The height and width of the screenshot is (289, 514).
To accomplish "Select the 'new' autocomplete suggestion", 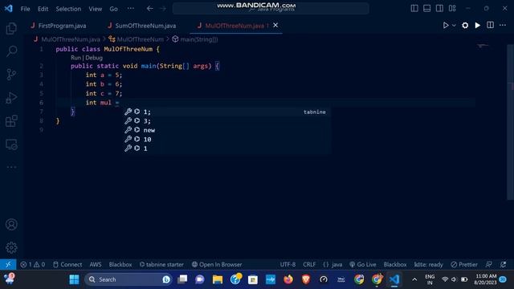I will point(226,130).
